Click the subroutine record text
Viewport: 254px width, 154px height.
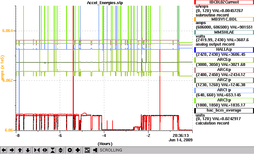click(x=212, y=15)
